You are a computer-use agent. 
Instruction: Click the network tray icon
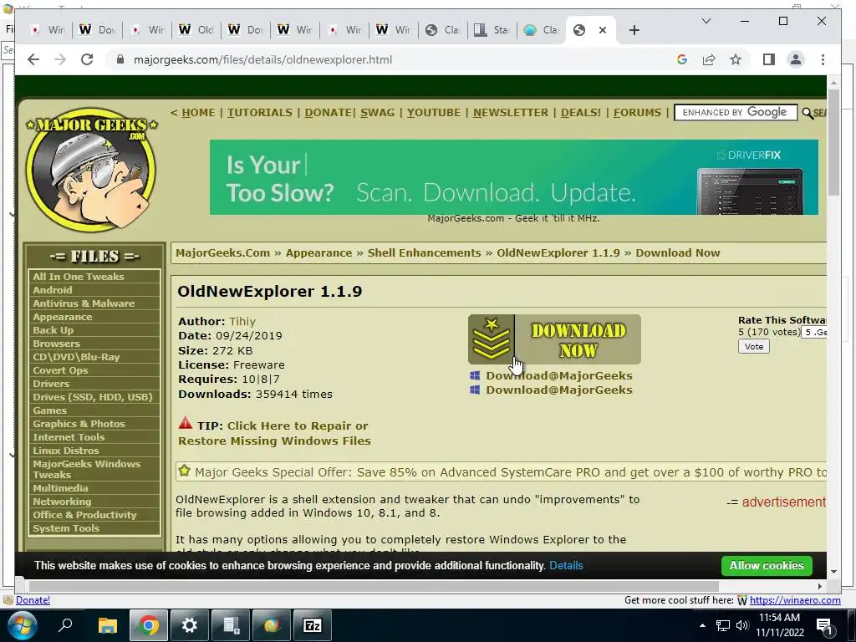tap(723, 625)
